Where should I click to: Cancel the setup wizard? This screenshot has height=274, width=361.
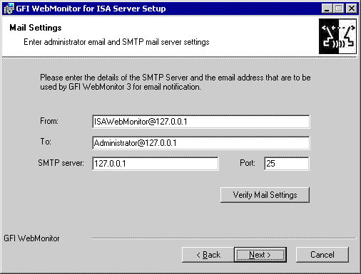pyautogui.click(x=322, y=255)
